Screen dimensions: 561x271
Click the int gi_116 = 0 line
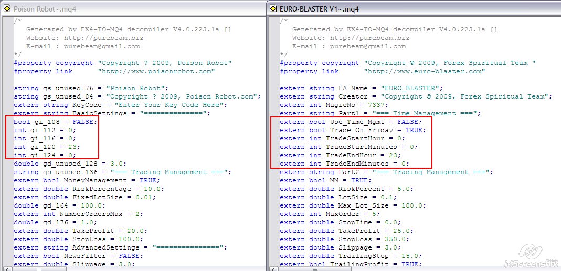pos(45,138)
